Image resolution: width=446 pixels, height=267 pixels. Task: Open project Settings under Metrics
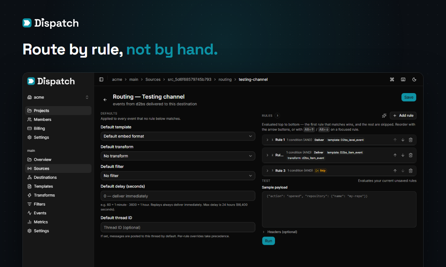[58, 231]
